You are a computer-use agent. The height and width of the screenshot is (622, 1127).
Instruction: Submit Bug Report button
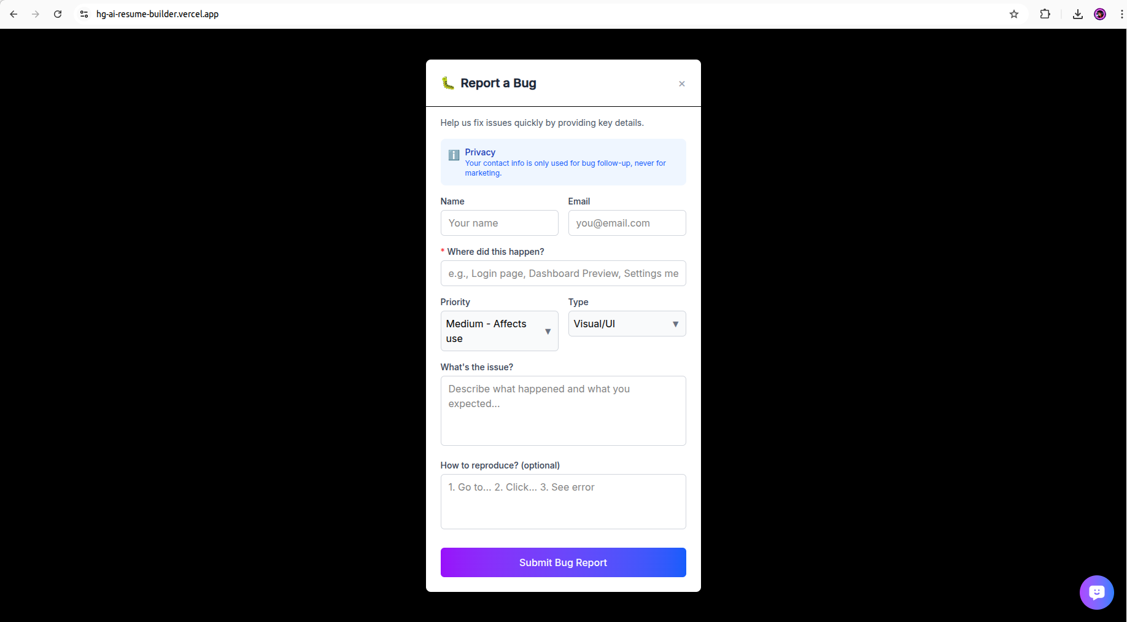click(x=563, y=562)
